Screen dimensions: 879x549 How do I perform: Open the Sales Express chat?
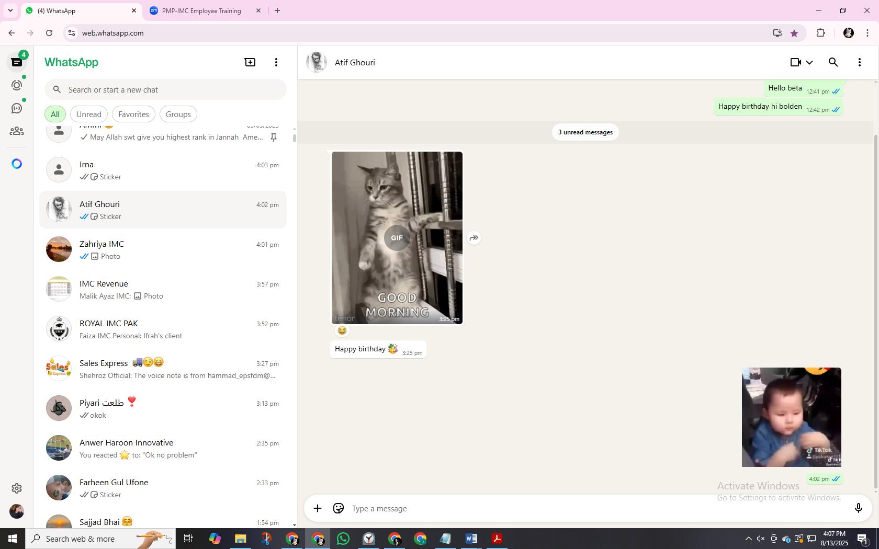click(163, 369)
